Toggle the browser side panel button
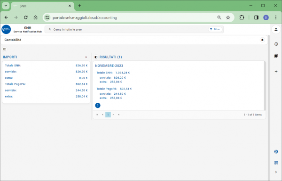 (256, 17)
